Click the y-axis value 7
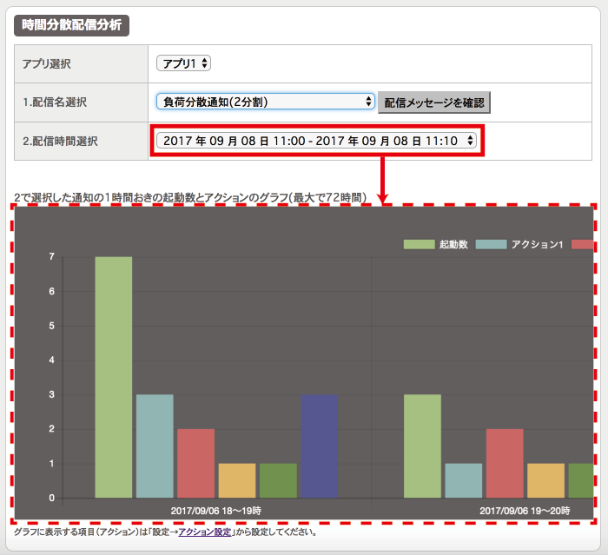This screenshot has width=608, height=555. click(51, 256)
